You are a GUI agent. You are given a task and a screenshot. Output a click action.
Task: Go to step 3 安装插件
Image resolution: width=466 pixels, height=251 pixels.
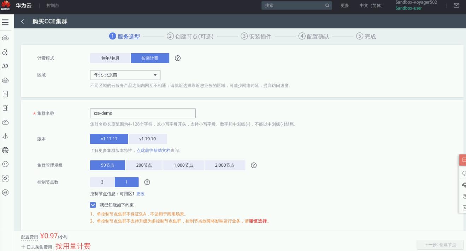tap(256, 37)
